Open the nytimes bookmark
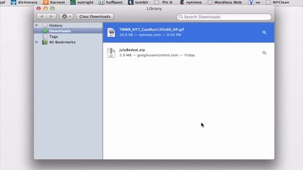 click(x=194, y=2)
